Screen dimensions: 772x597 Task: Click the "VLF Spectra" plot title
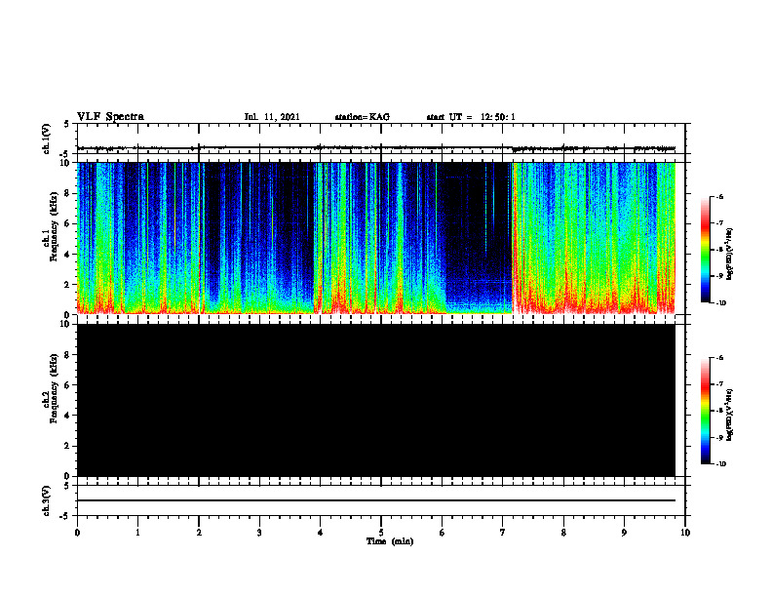pyautogui.click(x=110, y=117)
